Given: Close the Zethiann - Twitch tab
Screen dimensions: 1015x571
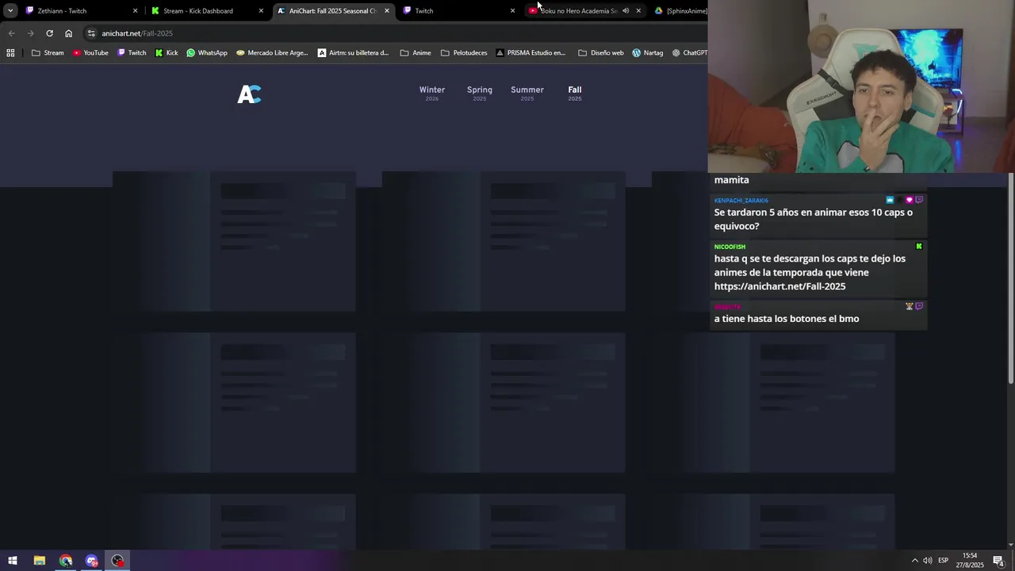Looking at the screenshot, I should click(x=135, y=11).
